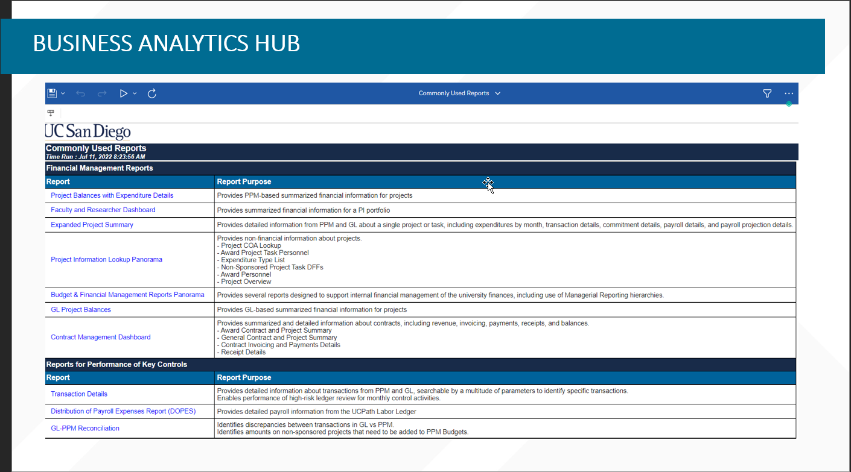Open Budget & Financial Management Reports Panorama
Image resolution: width=851 pixels, height=472 pixels.
pyautogui.click(x=127, y=295)
